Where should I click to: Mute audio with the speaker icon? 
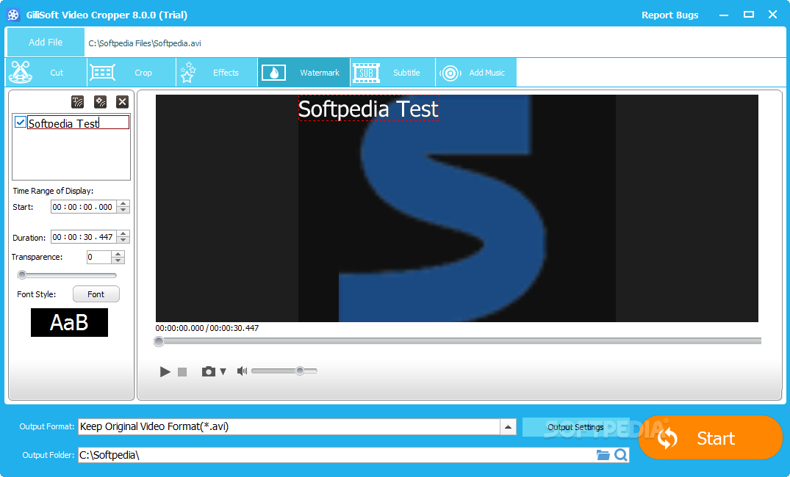coord(243,371)
